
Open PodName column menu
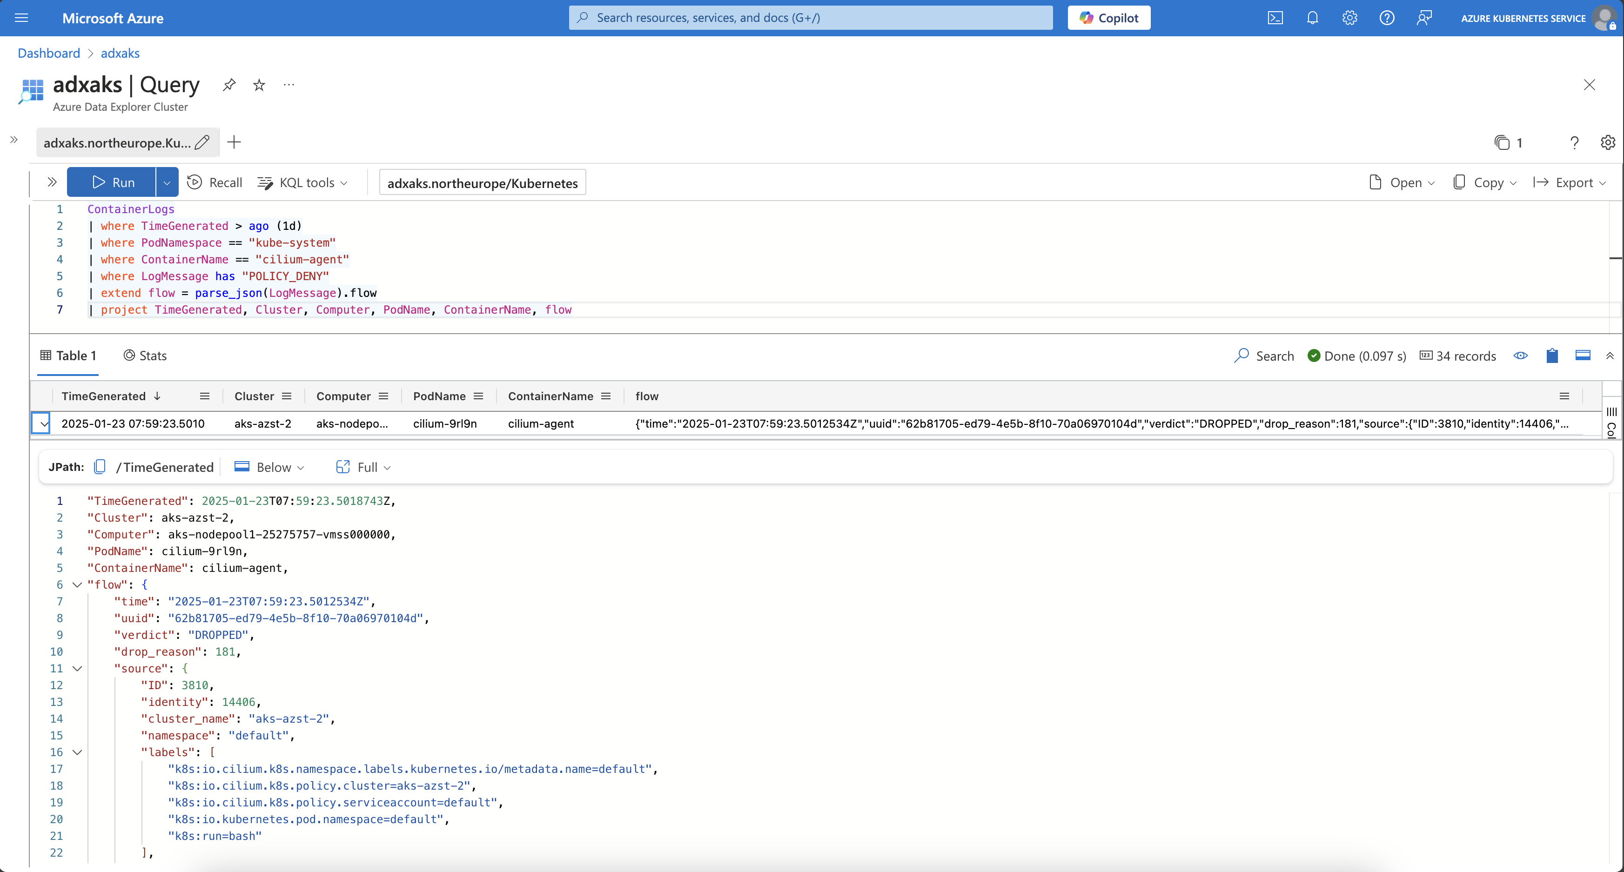pos(478,396)
